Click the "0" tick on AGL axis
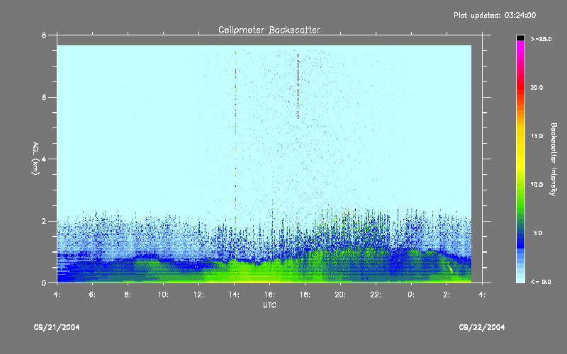Screen dimensions: 567x354 pyautogui.click(x=44, y=283)
